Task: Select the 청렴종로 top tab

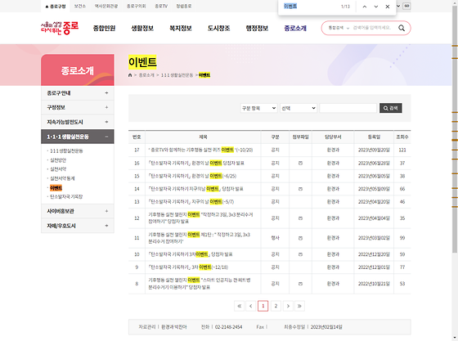Action: 184,6
